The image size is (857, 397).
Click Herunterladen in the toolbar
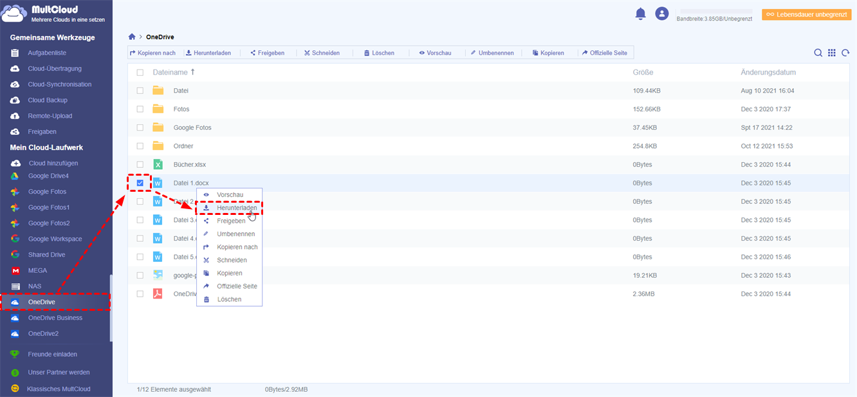(x=208, y=53)
